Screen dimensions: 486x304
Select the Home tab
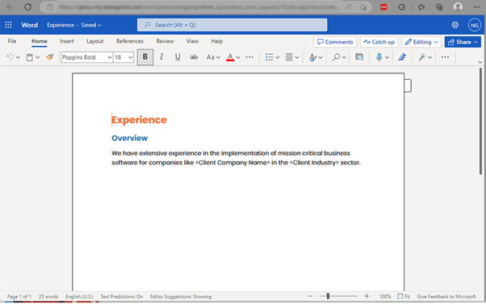40,41
